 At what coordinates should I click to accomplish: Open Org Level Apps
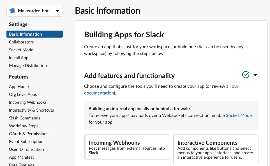tap(23, 94)
